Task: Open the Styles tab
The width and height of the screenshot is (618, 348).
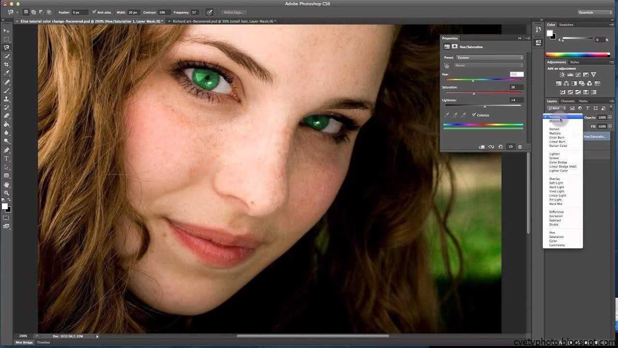Action: point(575,62)
